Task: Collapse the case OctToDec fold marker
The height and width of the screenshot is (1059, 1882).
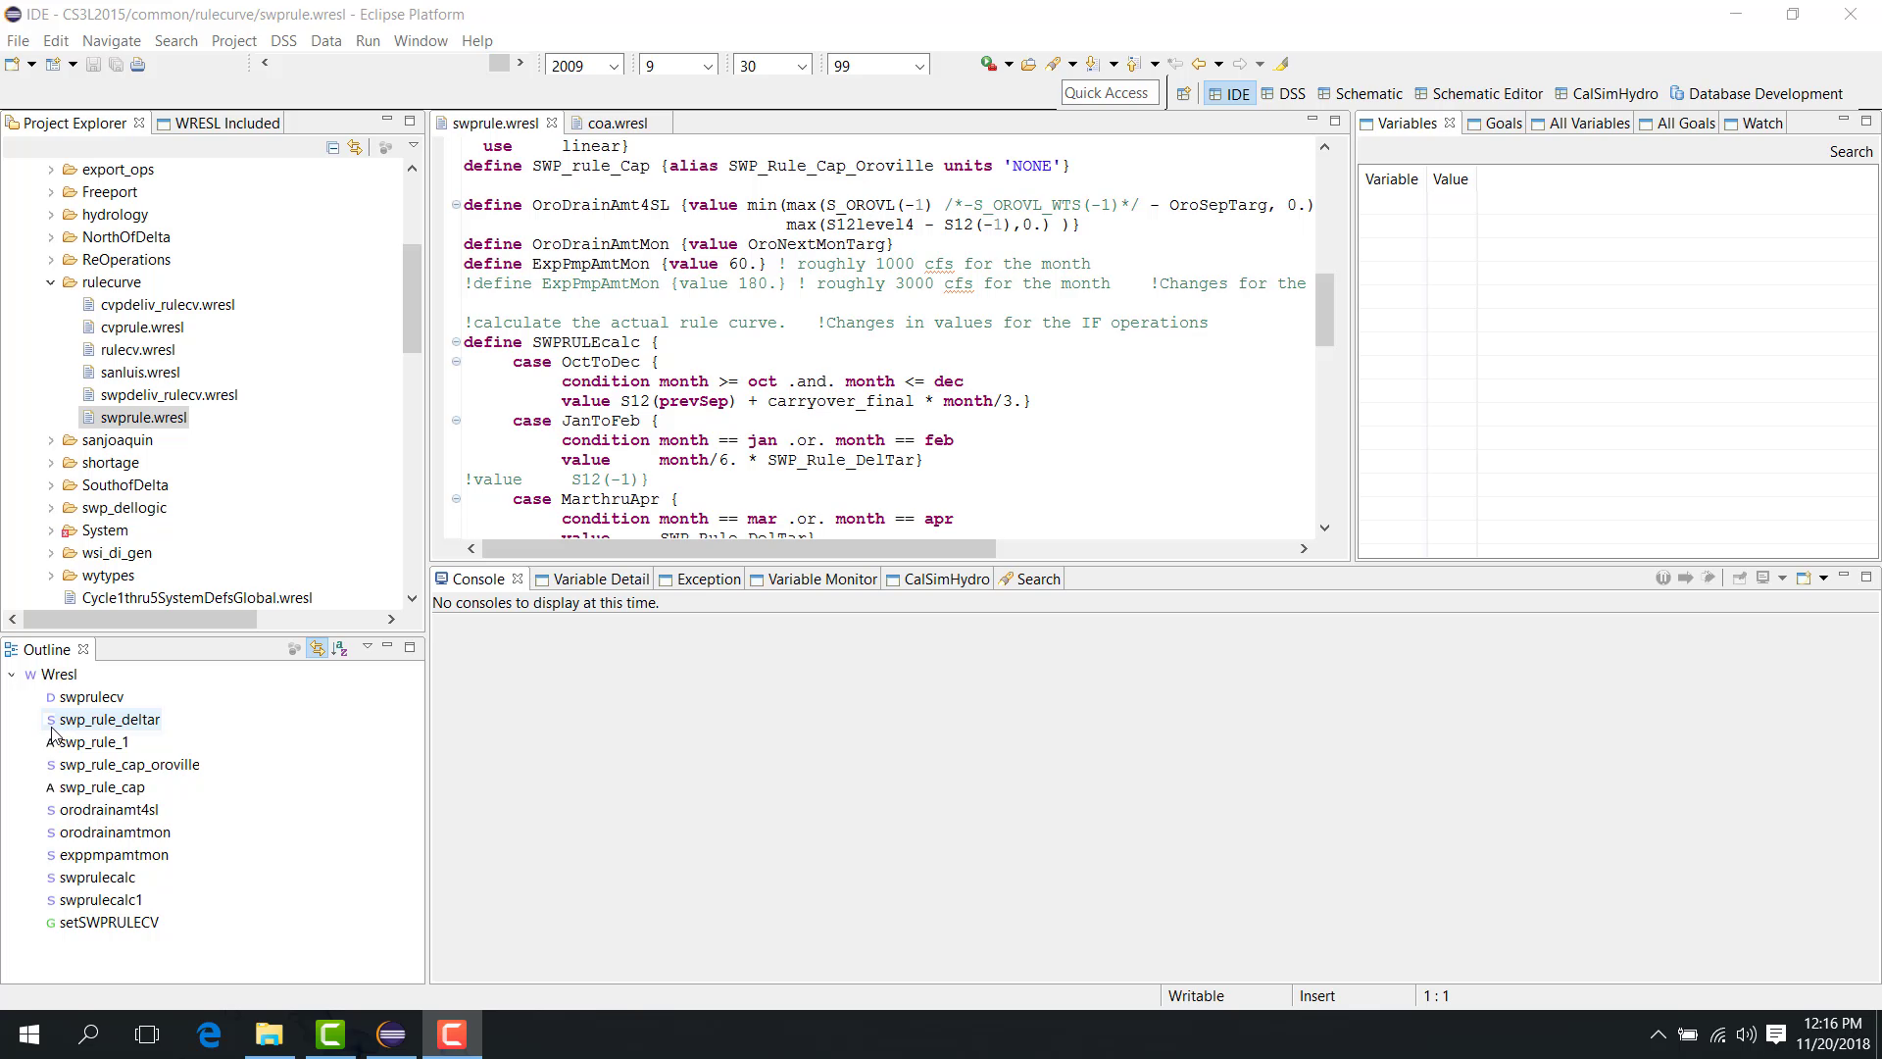Action: click(456, 362)
